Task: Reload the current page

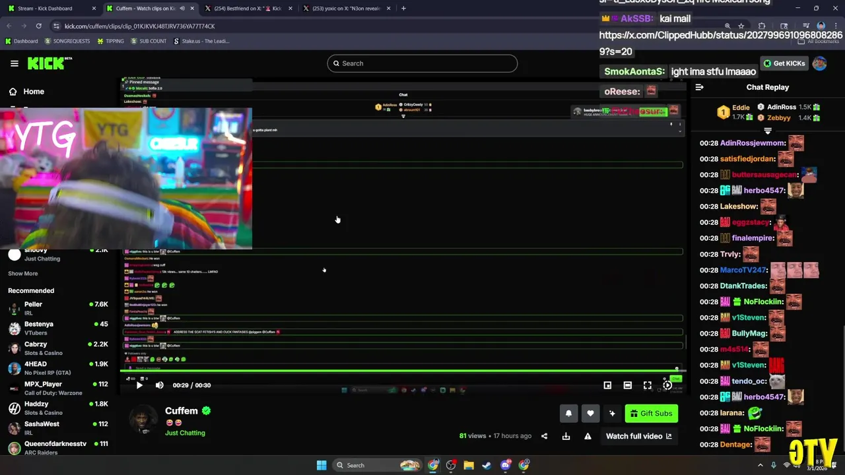Action: (38, 26)
